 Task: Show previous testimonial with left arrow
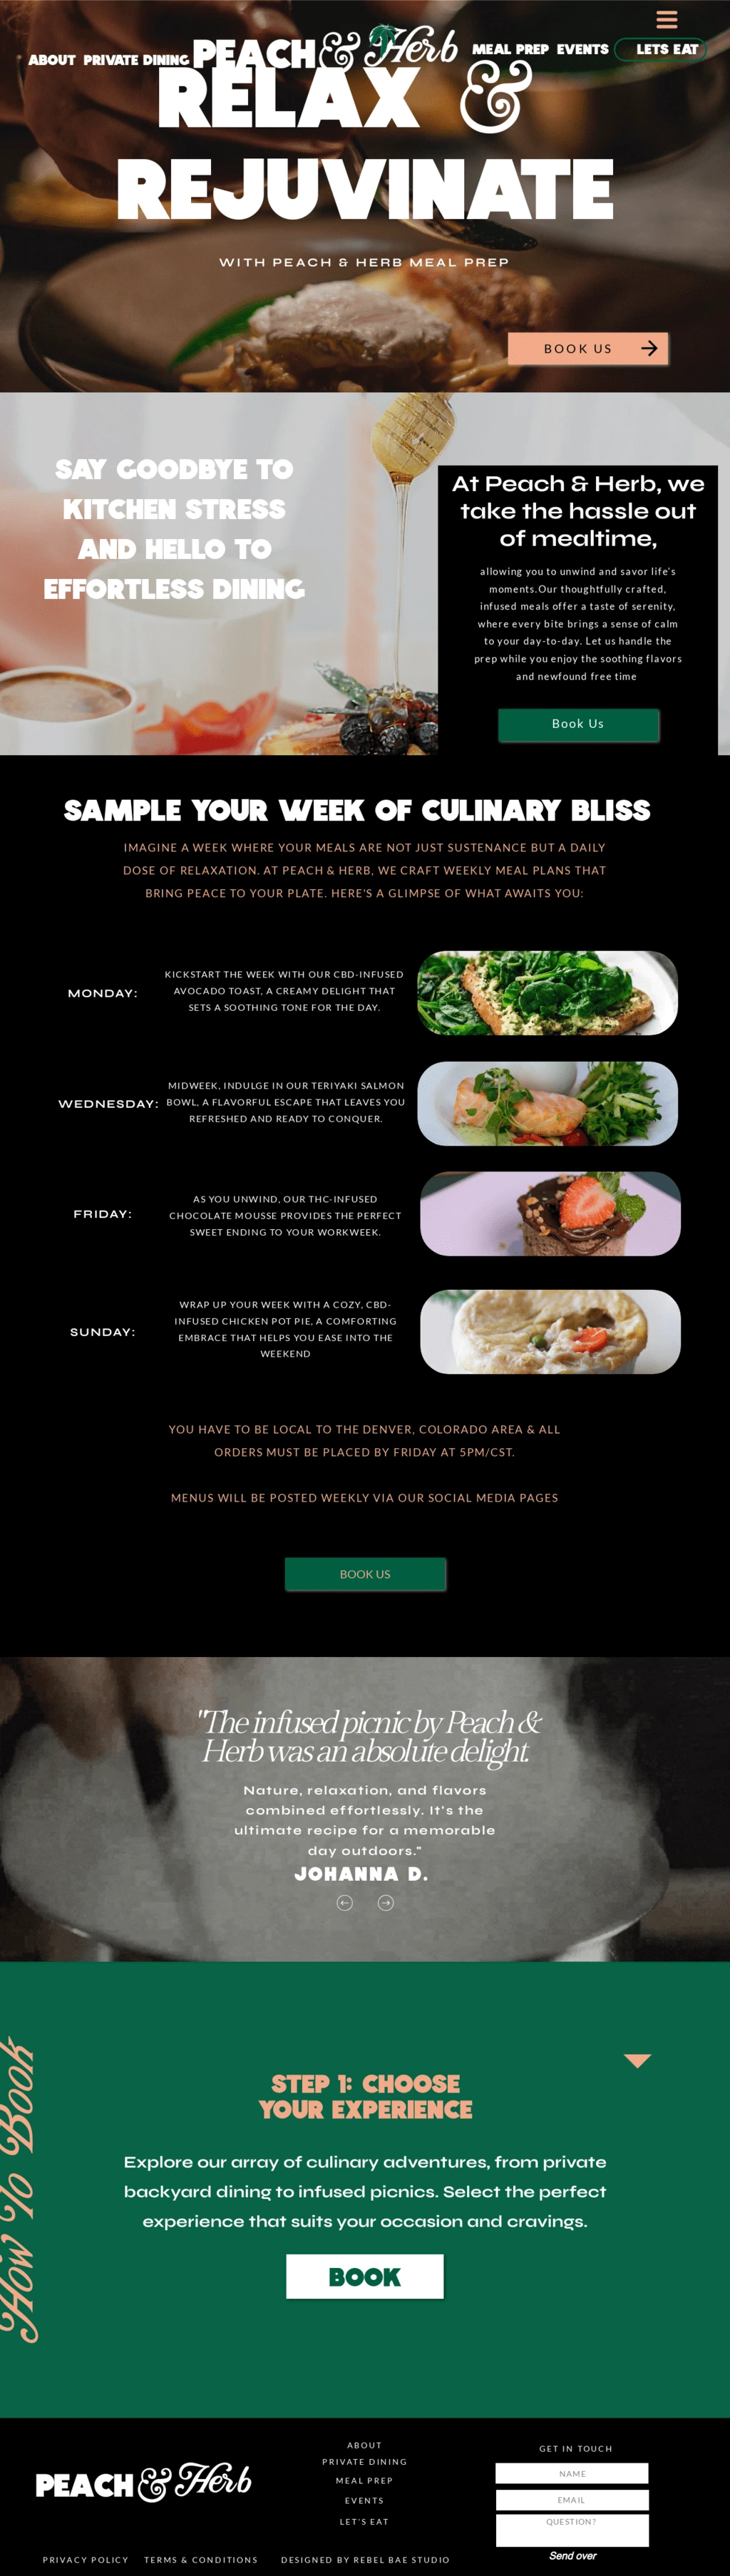click(345, 1903)
